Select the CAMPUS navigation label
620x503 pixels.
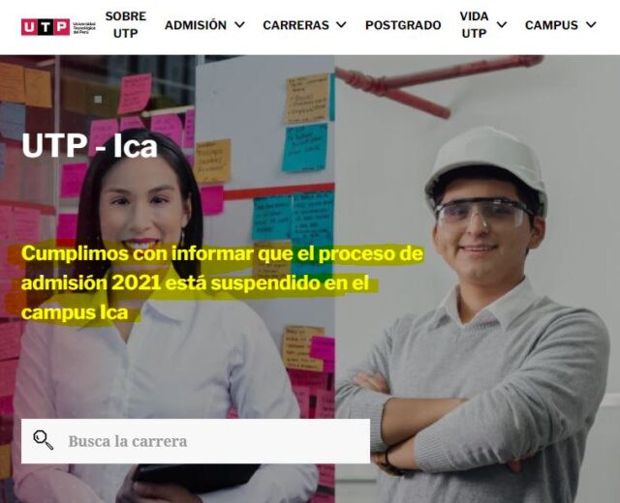551,25
